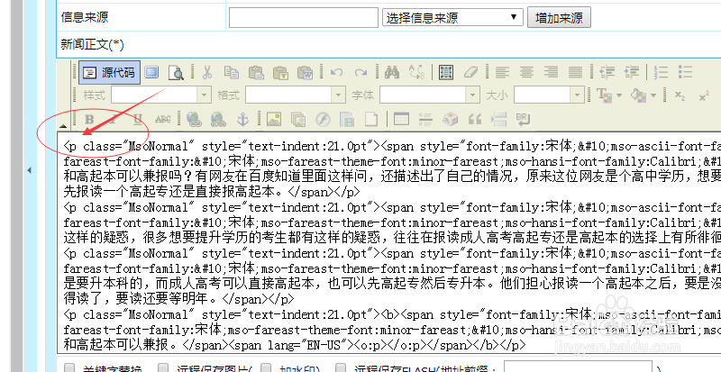The image size is (721, 372).
Task: Click the Increase Indent icon
Action: pos(632,72)
